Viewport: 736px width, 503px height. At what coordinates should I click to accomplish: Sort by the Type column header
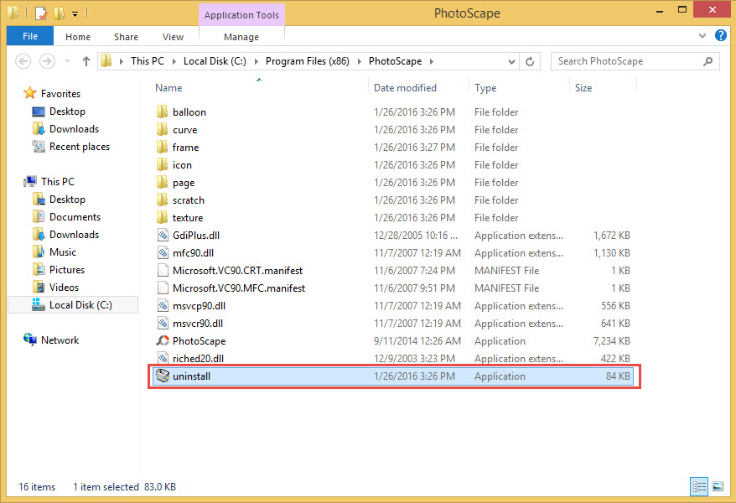pyautogui.click(x=485, y=88)
